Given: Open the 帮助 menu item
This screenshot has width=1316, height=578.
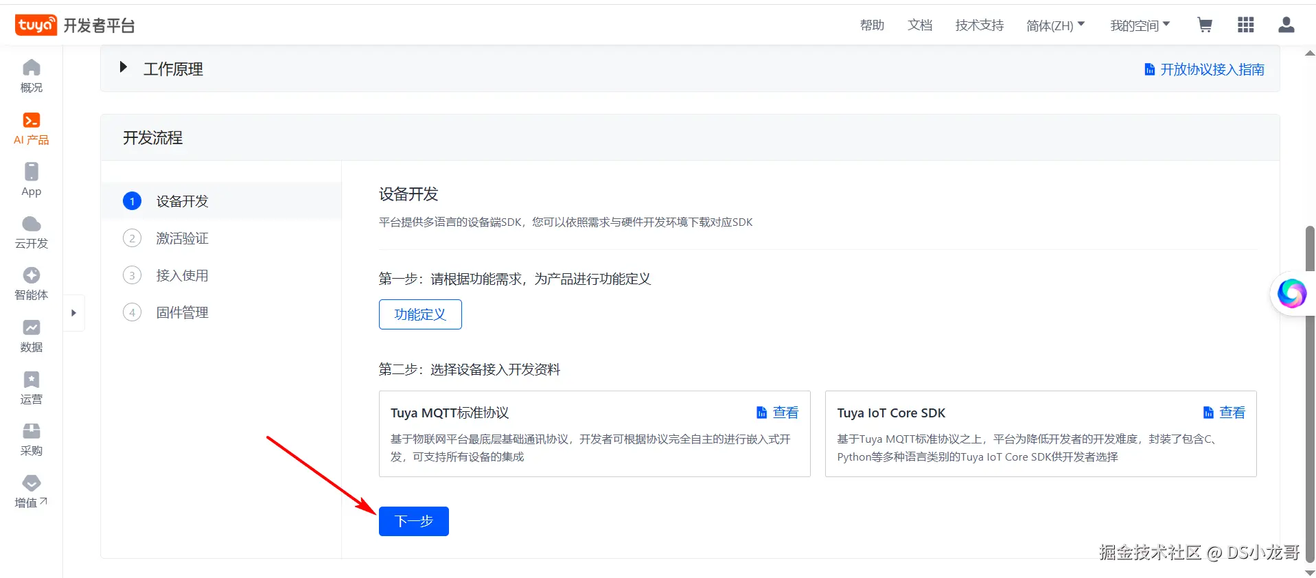Looking at the screenshot, I should click(872, 25).
